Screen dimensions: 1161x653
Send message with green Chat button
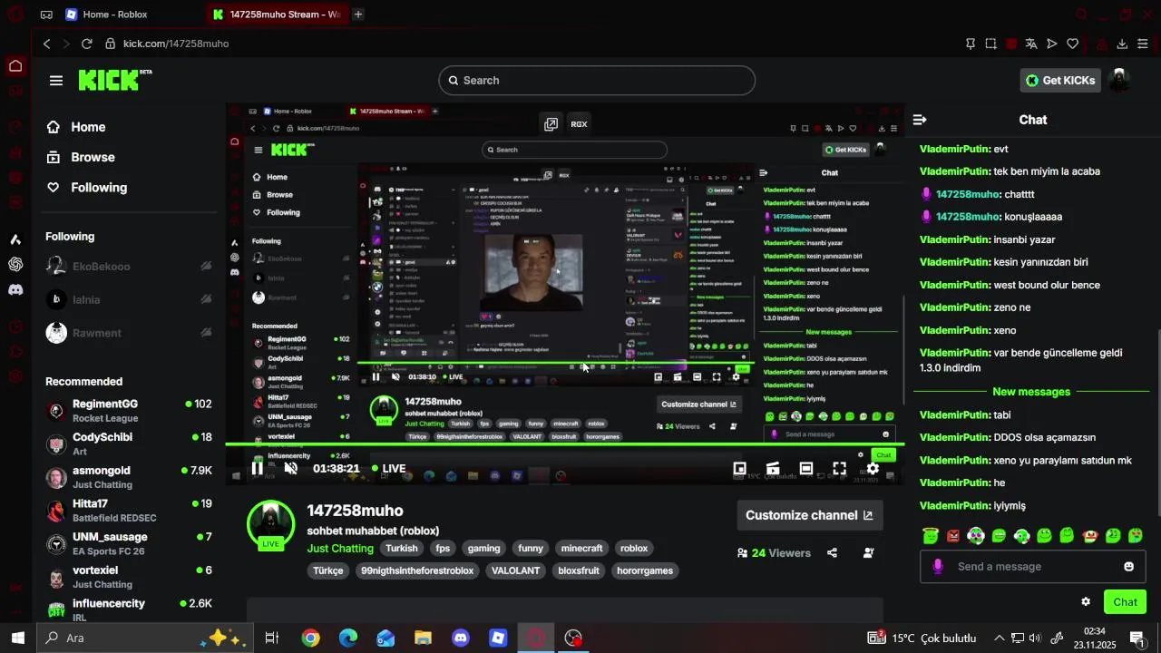pyautogui.click(x=1125, y=601)
